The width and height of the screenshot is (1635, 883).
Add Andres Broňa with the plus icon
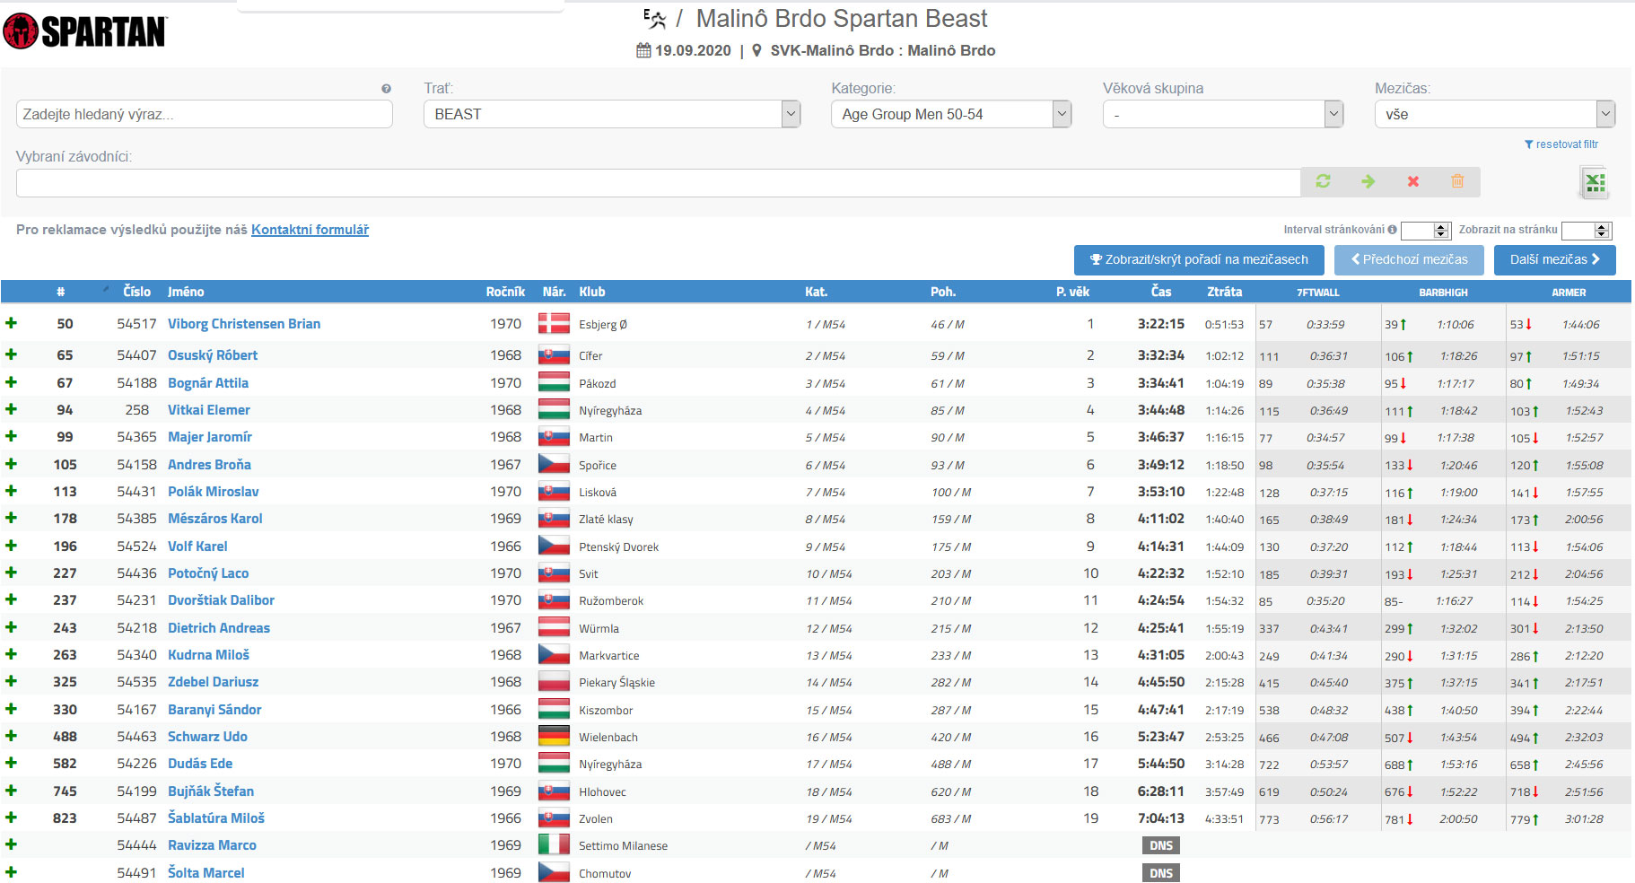11,464
